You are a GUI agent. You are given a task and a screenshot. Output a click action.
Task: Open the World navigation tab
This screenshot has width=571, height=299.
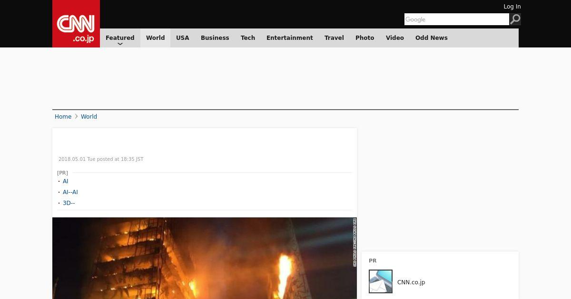[x=155, y=38]
